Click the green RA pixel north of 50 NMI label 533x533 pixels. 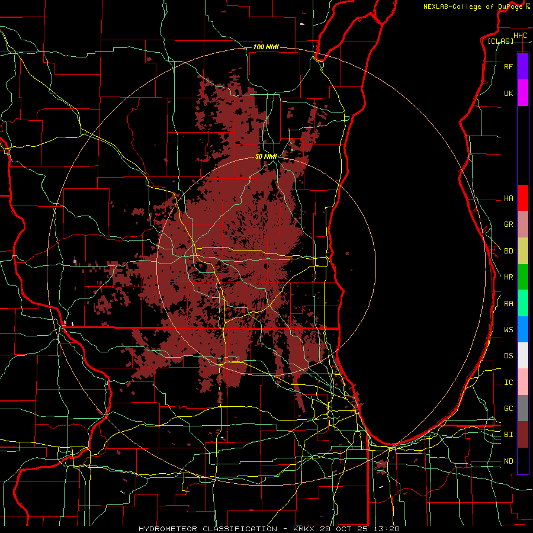(x=292, y=150)
